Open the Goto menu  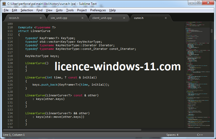coord(59,10)
